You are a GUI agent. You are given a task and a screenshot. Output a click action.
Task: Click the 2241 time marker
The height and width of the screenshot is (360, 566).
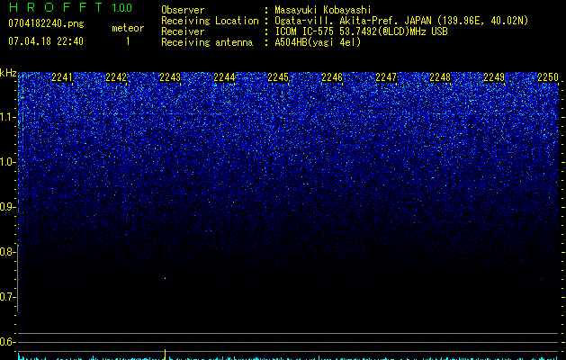62,77
